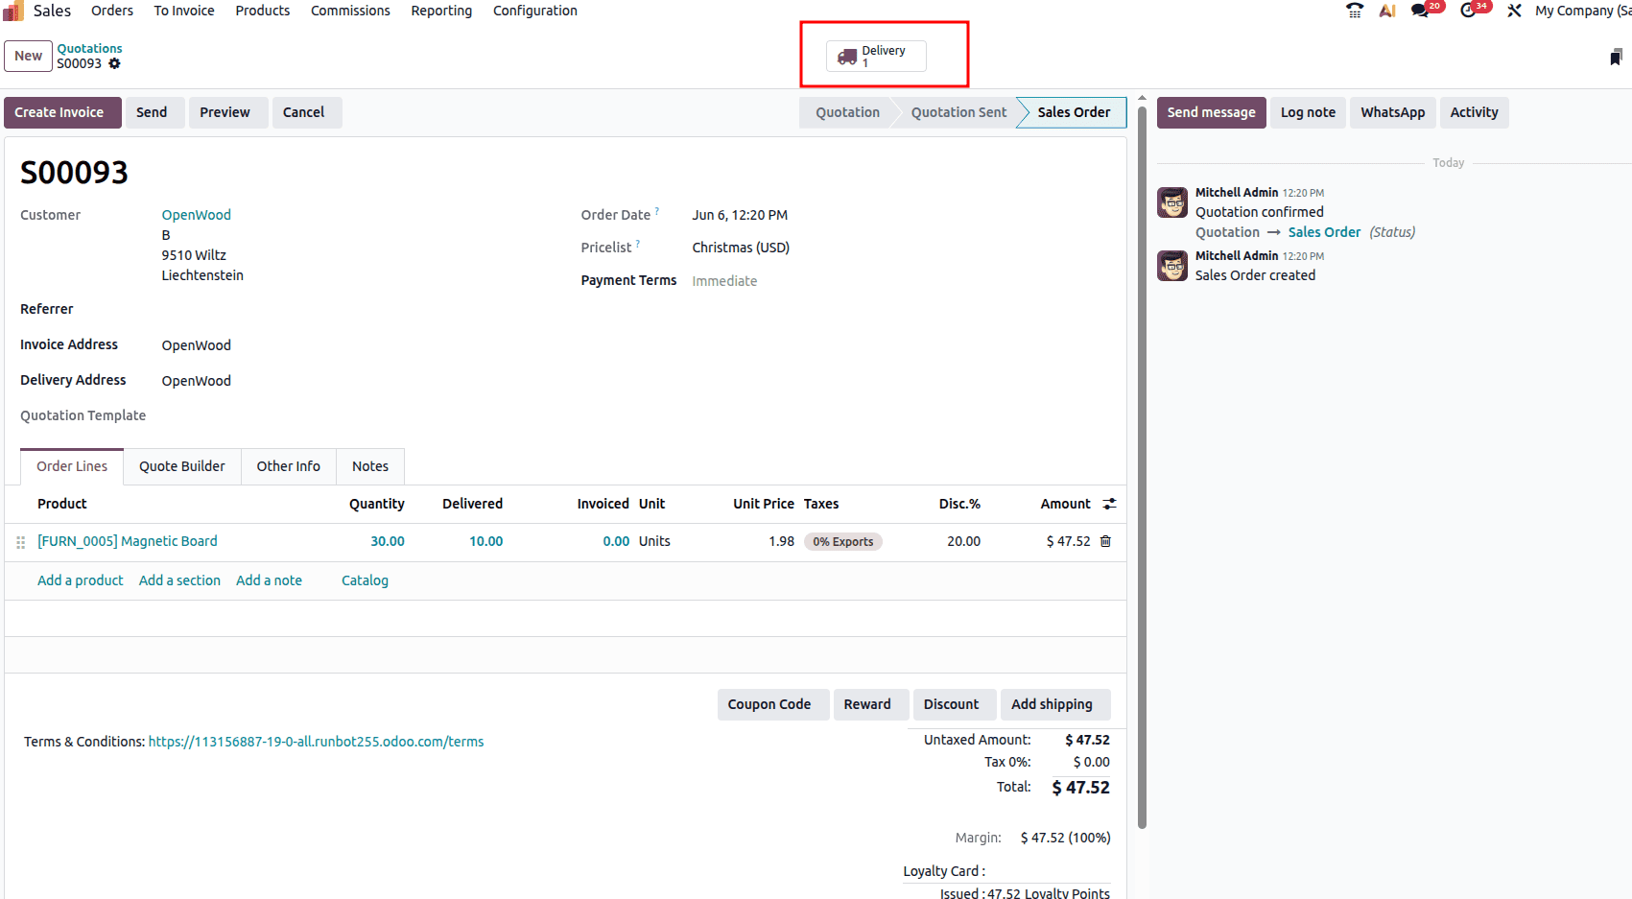
Task: Open the Pricelist Christmas (USD) dropdown
Action: (741, 248)
